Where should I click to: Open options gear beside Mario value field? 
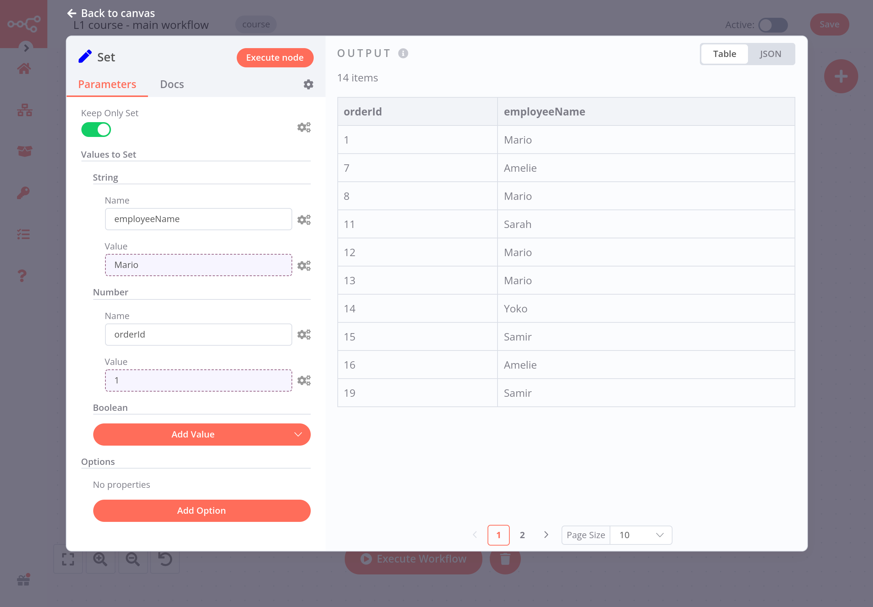[304, 265]
